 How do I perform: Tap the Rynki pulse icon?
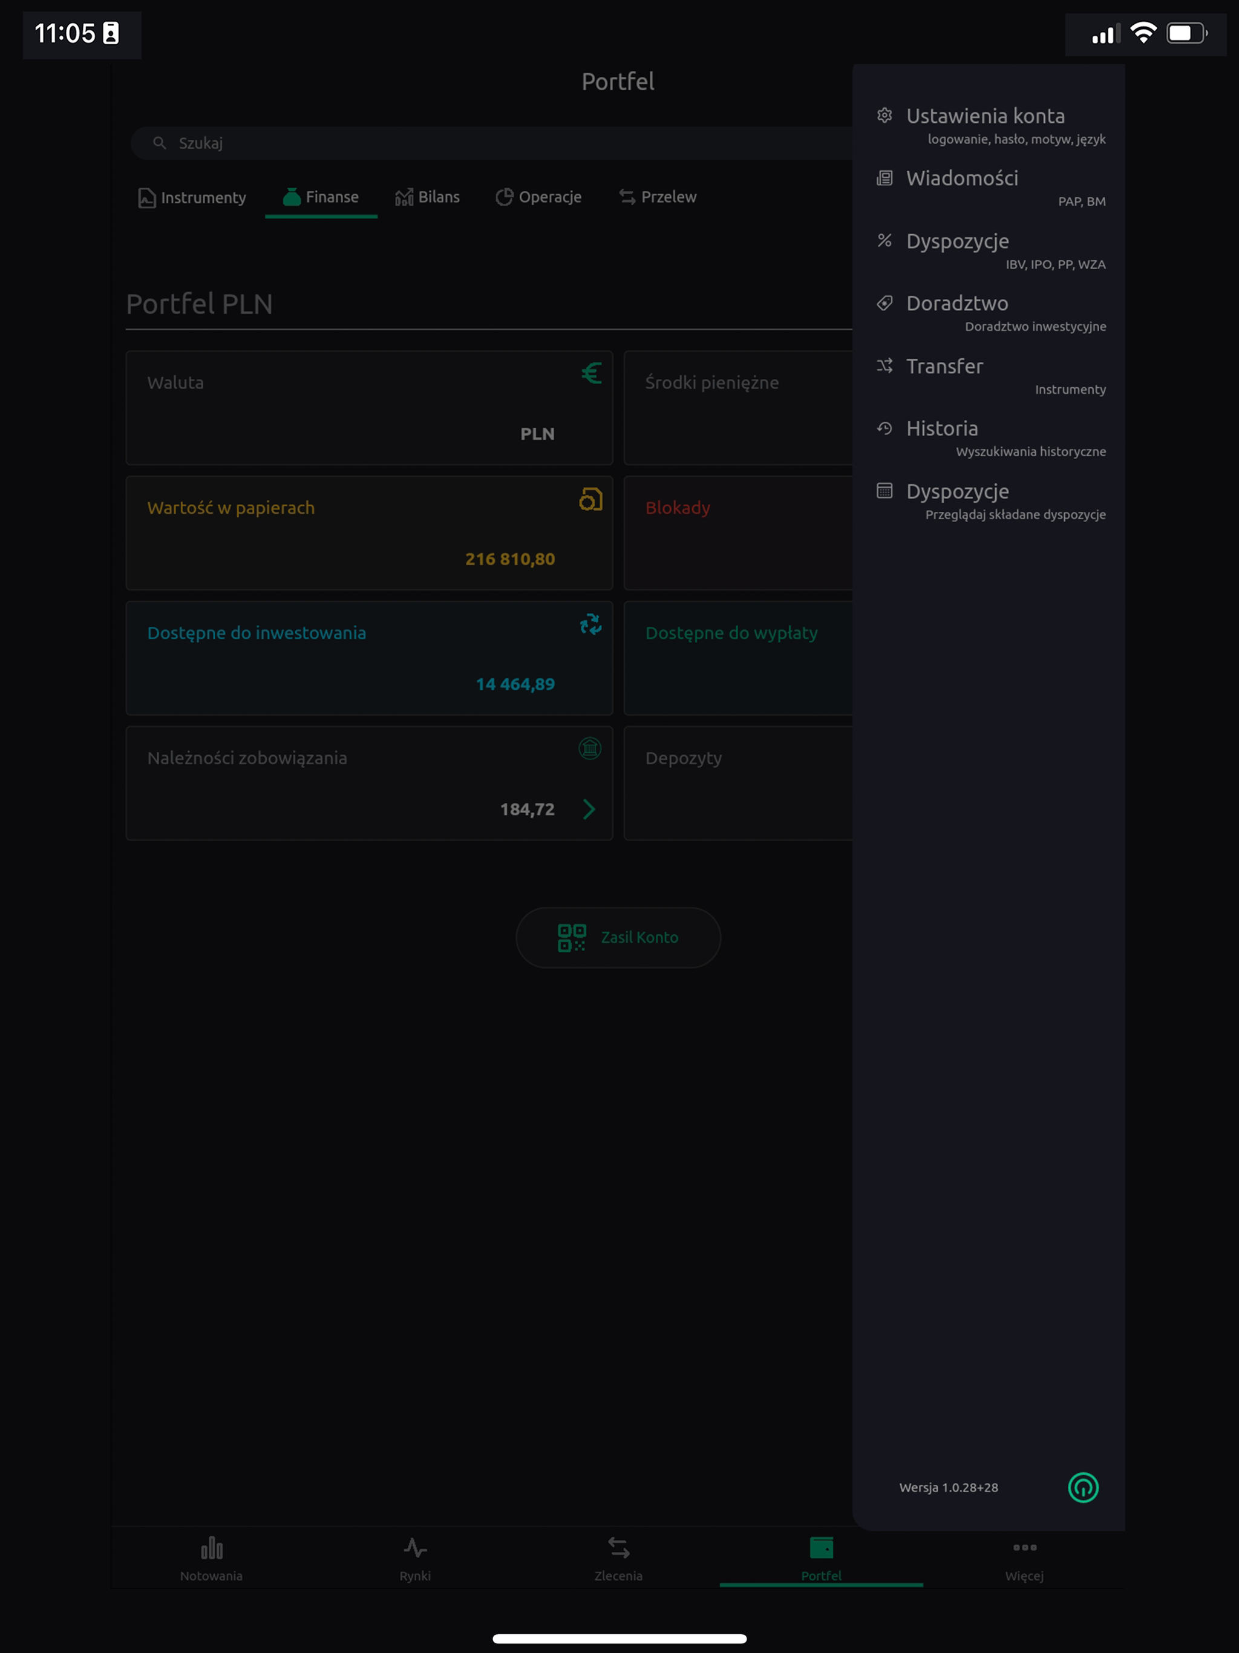coord(415,1548)
